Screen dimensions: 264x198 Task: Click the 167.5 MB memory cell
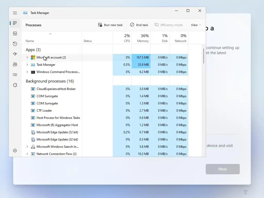tap(141, 57)
